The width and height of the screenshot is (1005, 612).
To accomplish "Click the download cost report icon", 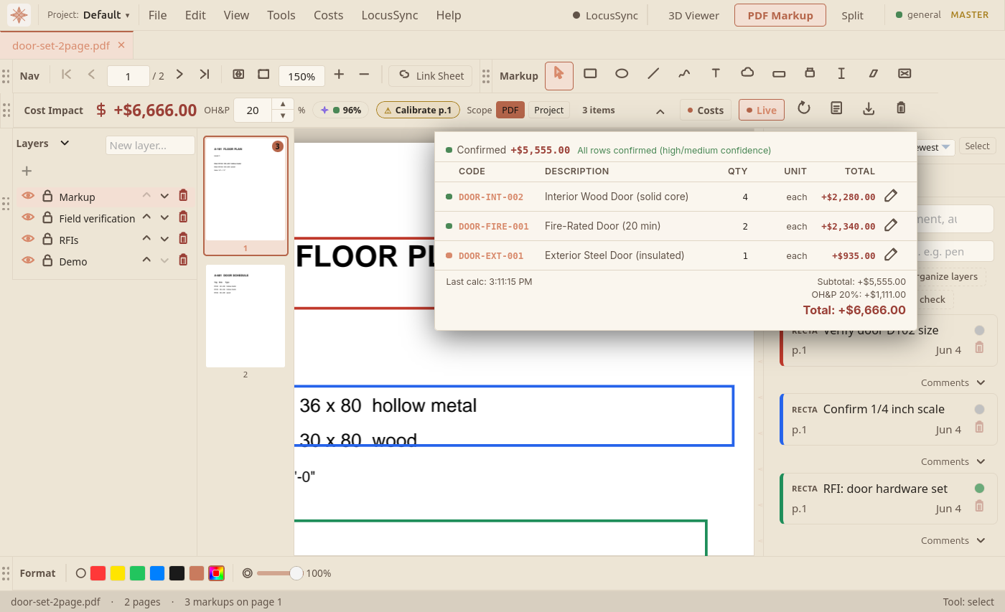I will [x=869, y=108].
